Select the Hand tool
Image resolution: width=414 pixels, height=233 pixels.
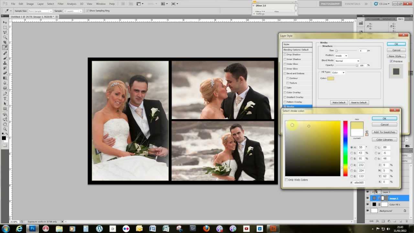(x=5, y=124)
